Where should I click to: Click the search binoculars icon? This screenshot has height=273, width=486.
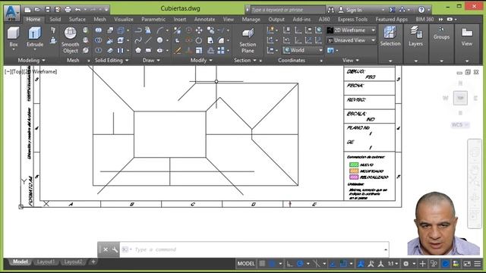coord(331,10)
